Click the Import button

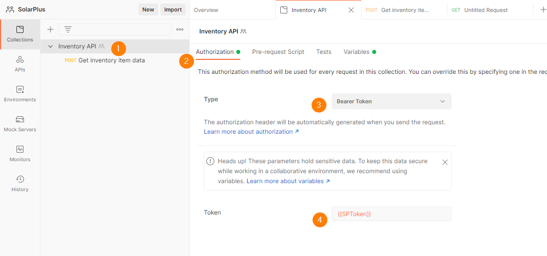173,9
